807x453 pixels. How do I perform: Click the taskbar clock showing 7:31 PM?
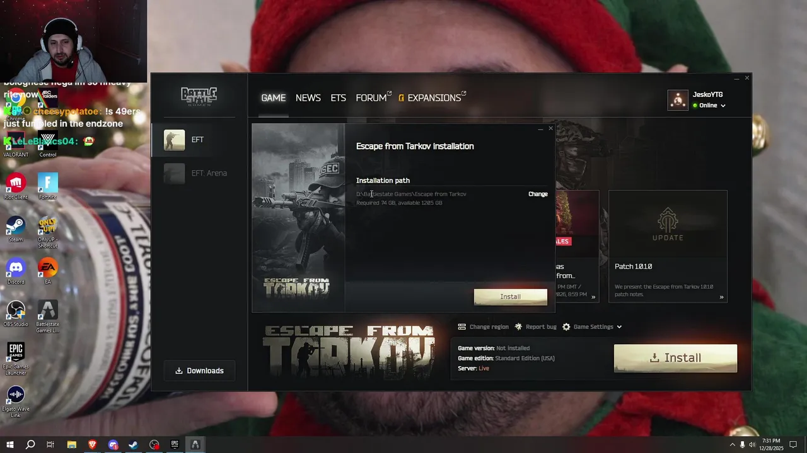pos(771,445)
